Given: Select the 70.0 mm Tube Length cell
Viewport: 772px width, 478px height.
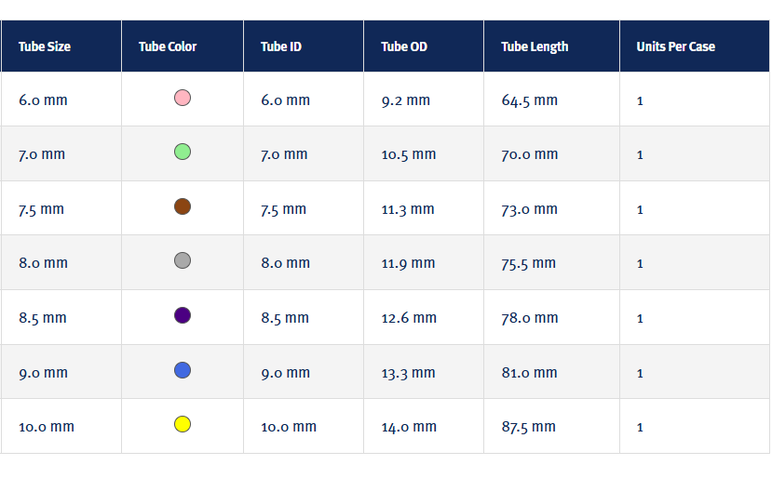Looking at the screenshot, I should point(530,154).
